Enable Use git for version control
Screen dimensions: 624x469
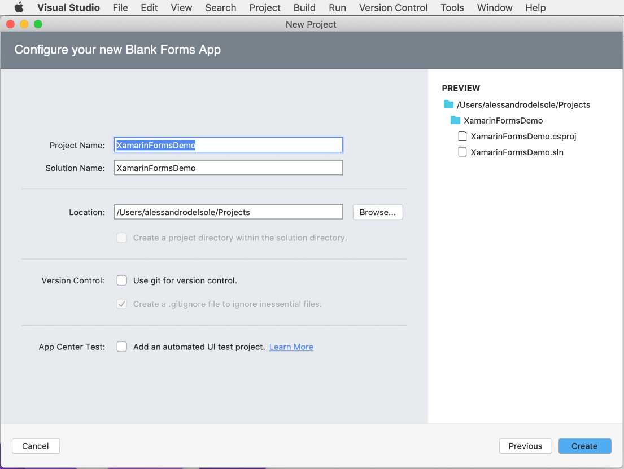point(122,280)
